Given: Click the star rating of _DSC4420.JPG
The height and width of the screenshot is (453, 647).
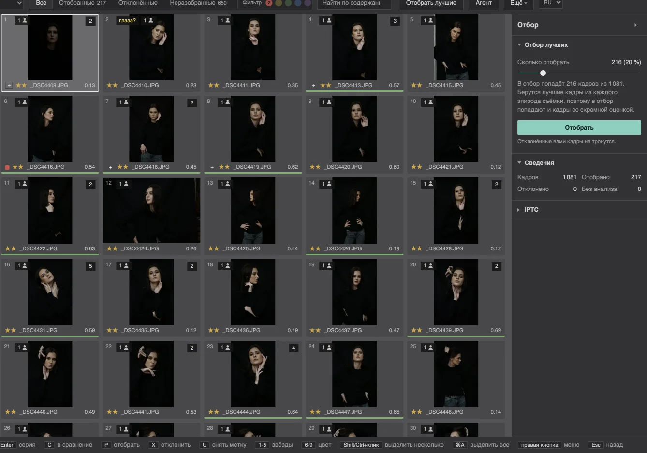Looking at the screenshot, I should point(315,167).
